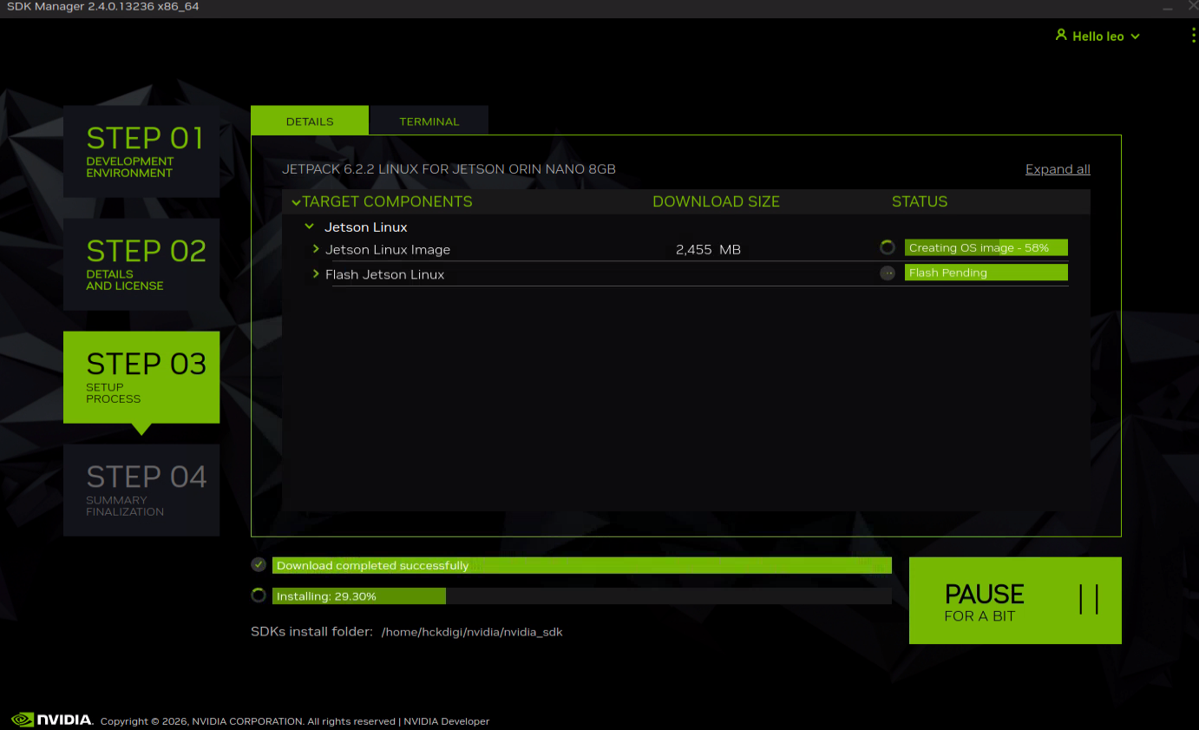Viewport: 1199px width, 730px height.
Task: Click the Jetson Linux Image label
Action: click(388, 250)
